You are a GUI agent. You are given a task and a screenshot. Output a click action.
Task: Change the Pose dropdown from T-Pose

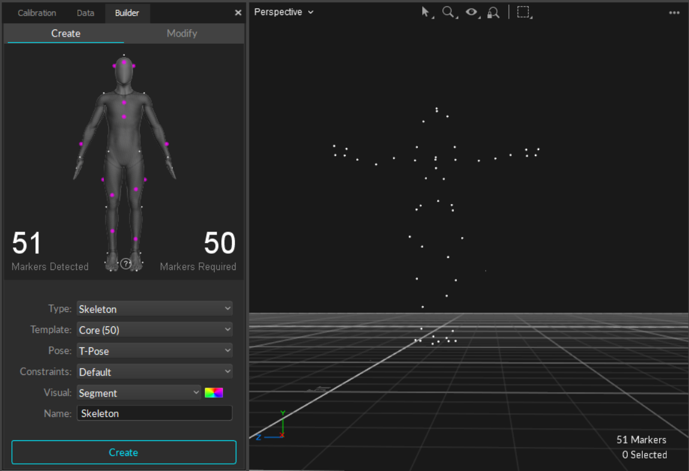154,350
